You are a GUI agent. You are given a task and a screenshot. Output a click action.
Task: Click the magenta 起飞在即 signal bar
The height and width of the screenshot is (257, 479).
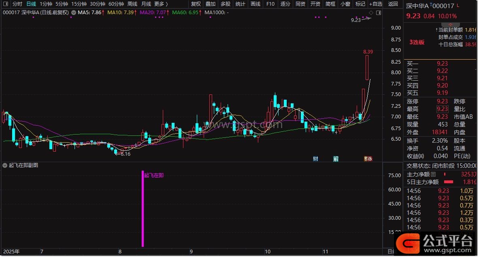point(143,208)
